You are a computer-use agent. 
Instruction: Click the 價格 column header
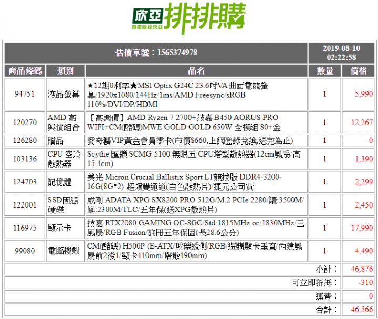(358, 71)
